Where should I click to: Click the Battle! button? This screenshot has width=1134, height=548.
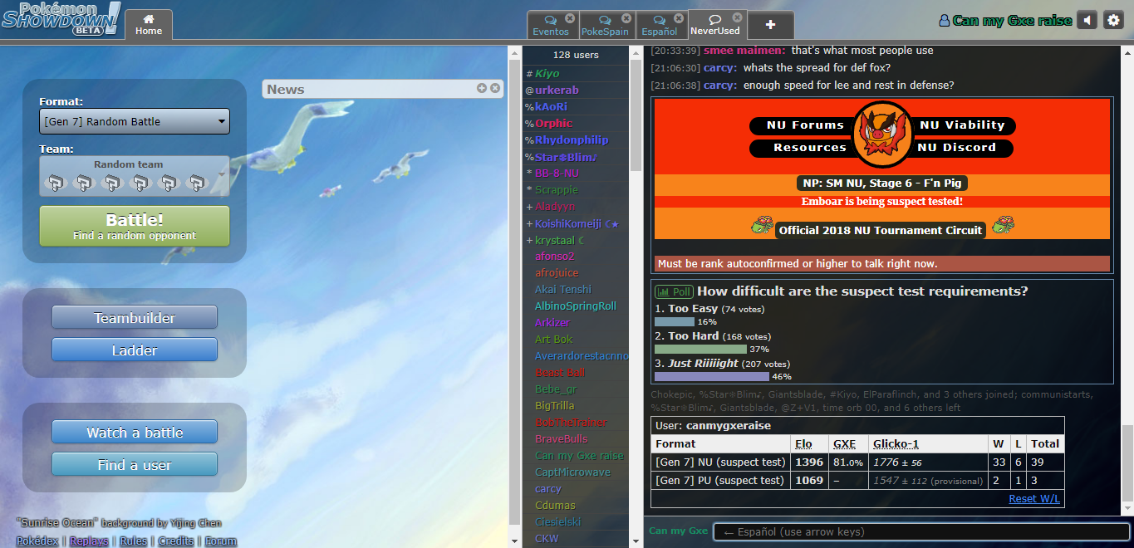pos(135,227)
